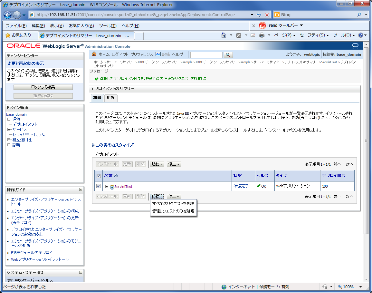
Task: Open the upper 起動 dropdown button
Action: pyautogui.click(x=157, y=164)
